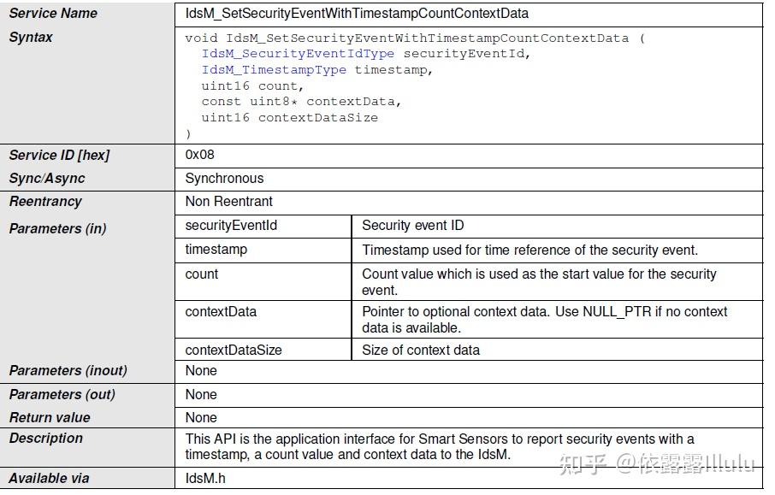775x495 pixels.
Task: Select the IdsM.h header file cell
Action: (205, 479)
